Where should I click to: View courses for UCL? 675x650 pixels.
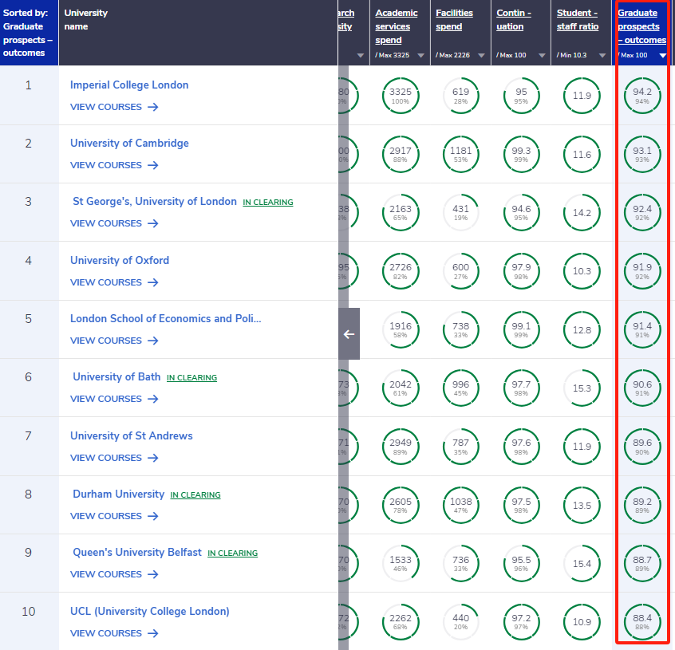click(x=114, y=633)
